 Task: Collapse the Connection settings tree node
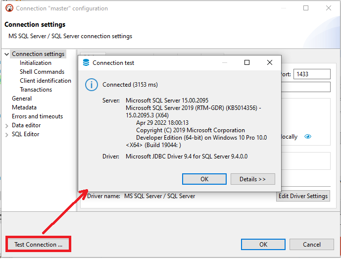7,54
